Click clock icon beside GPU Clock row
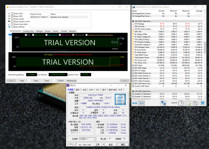 pos(133,65)
